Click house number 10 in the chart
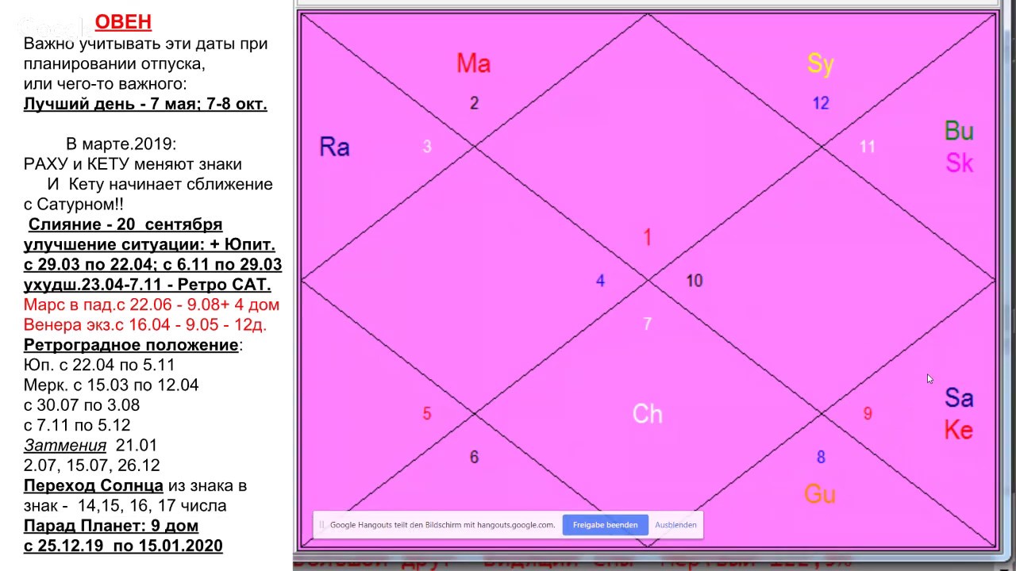This screenshot has width=1016, height=571. click(695, 281)
